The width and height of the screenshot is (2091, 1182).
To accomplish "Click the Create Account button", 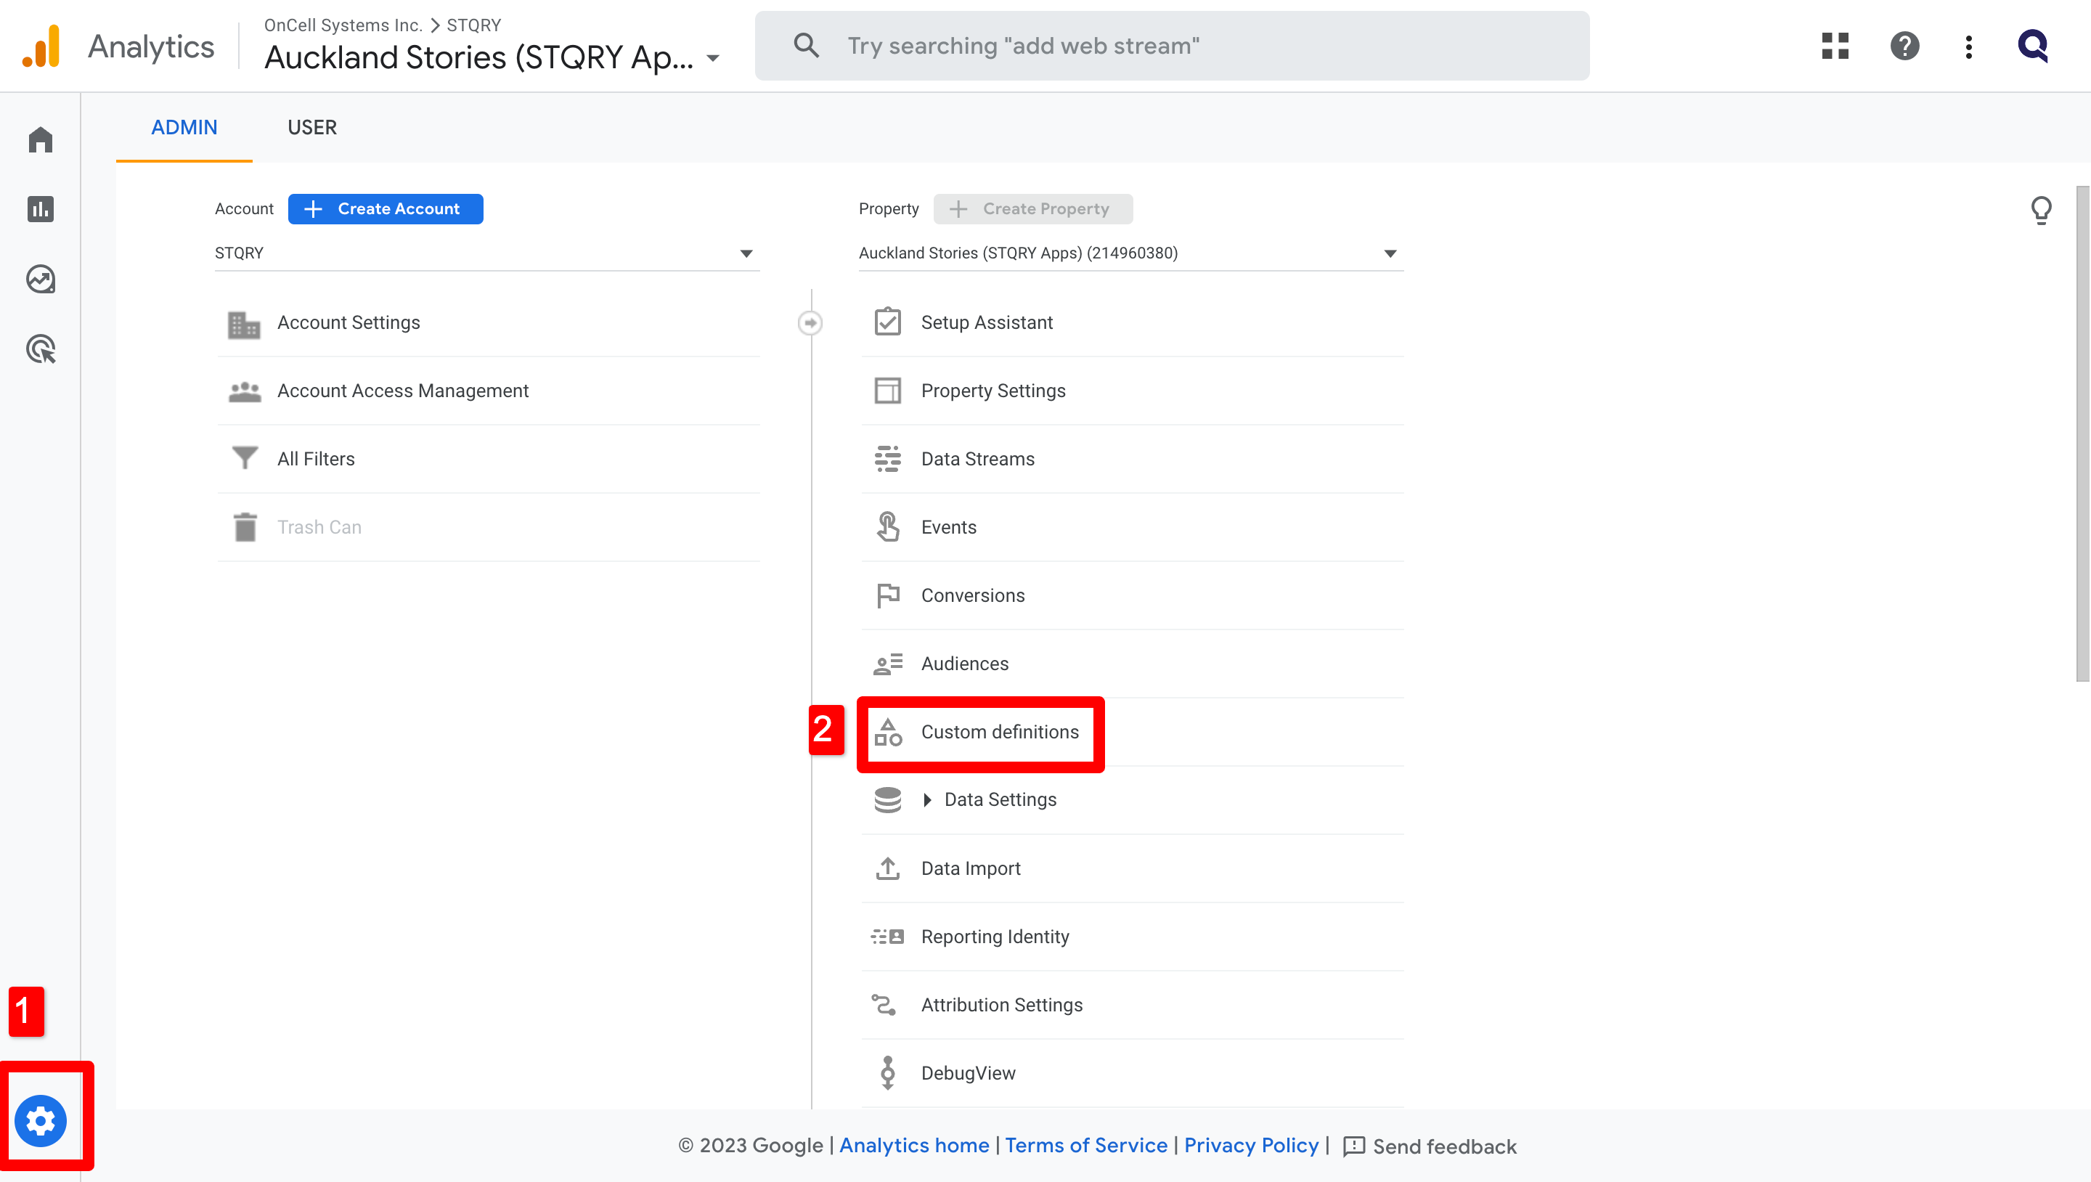I will pos(385,208).
